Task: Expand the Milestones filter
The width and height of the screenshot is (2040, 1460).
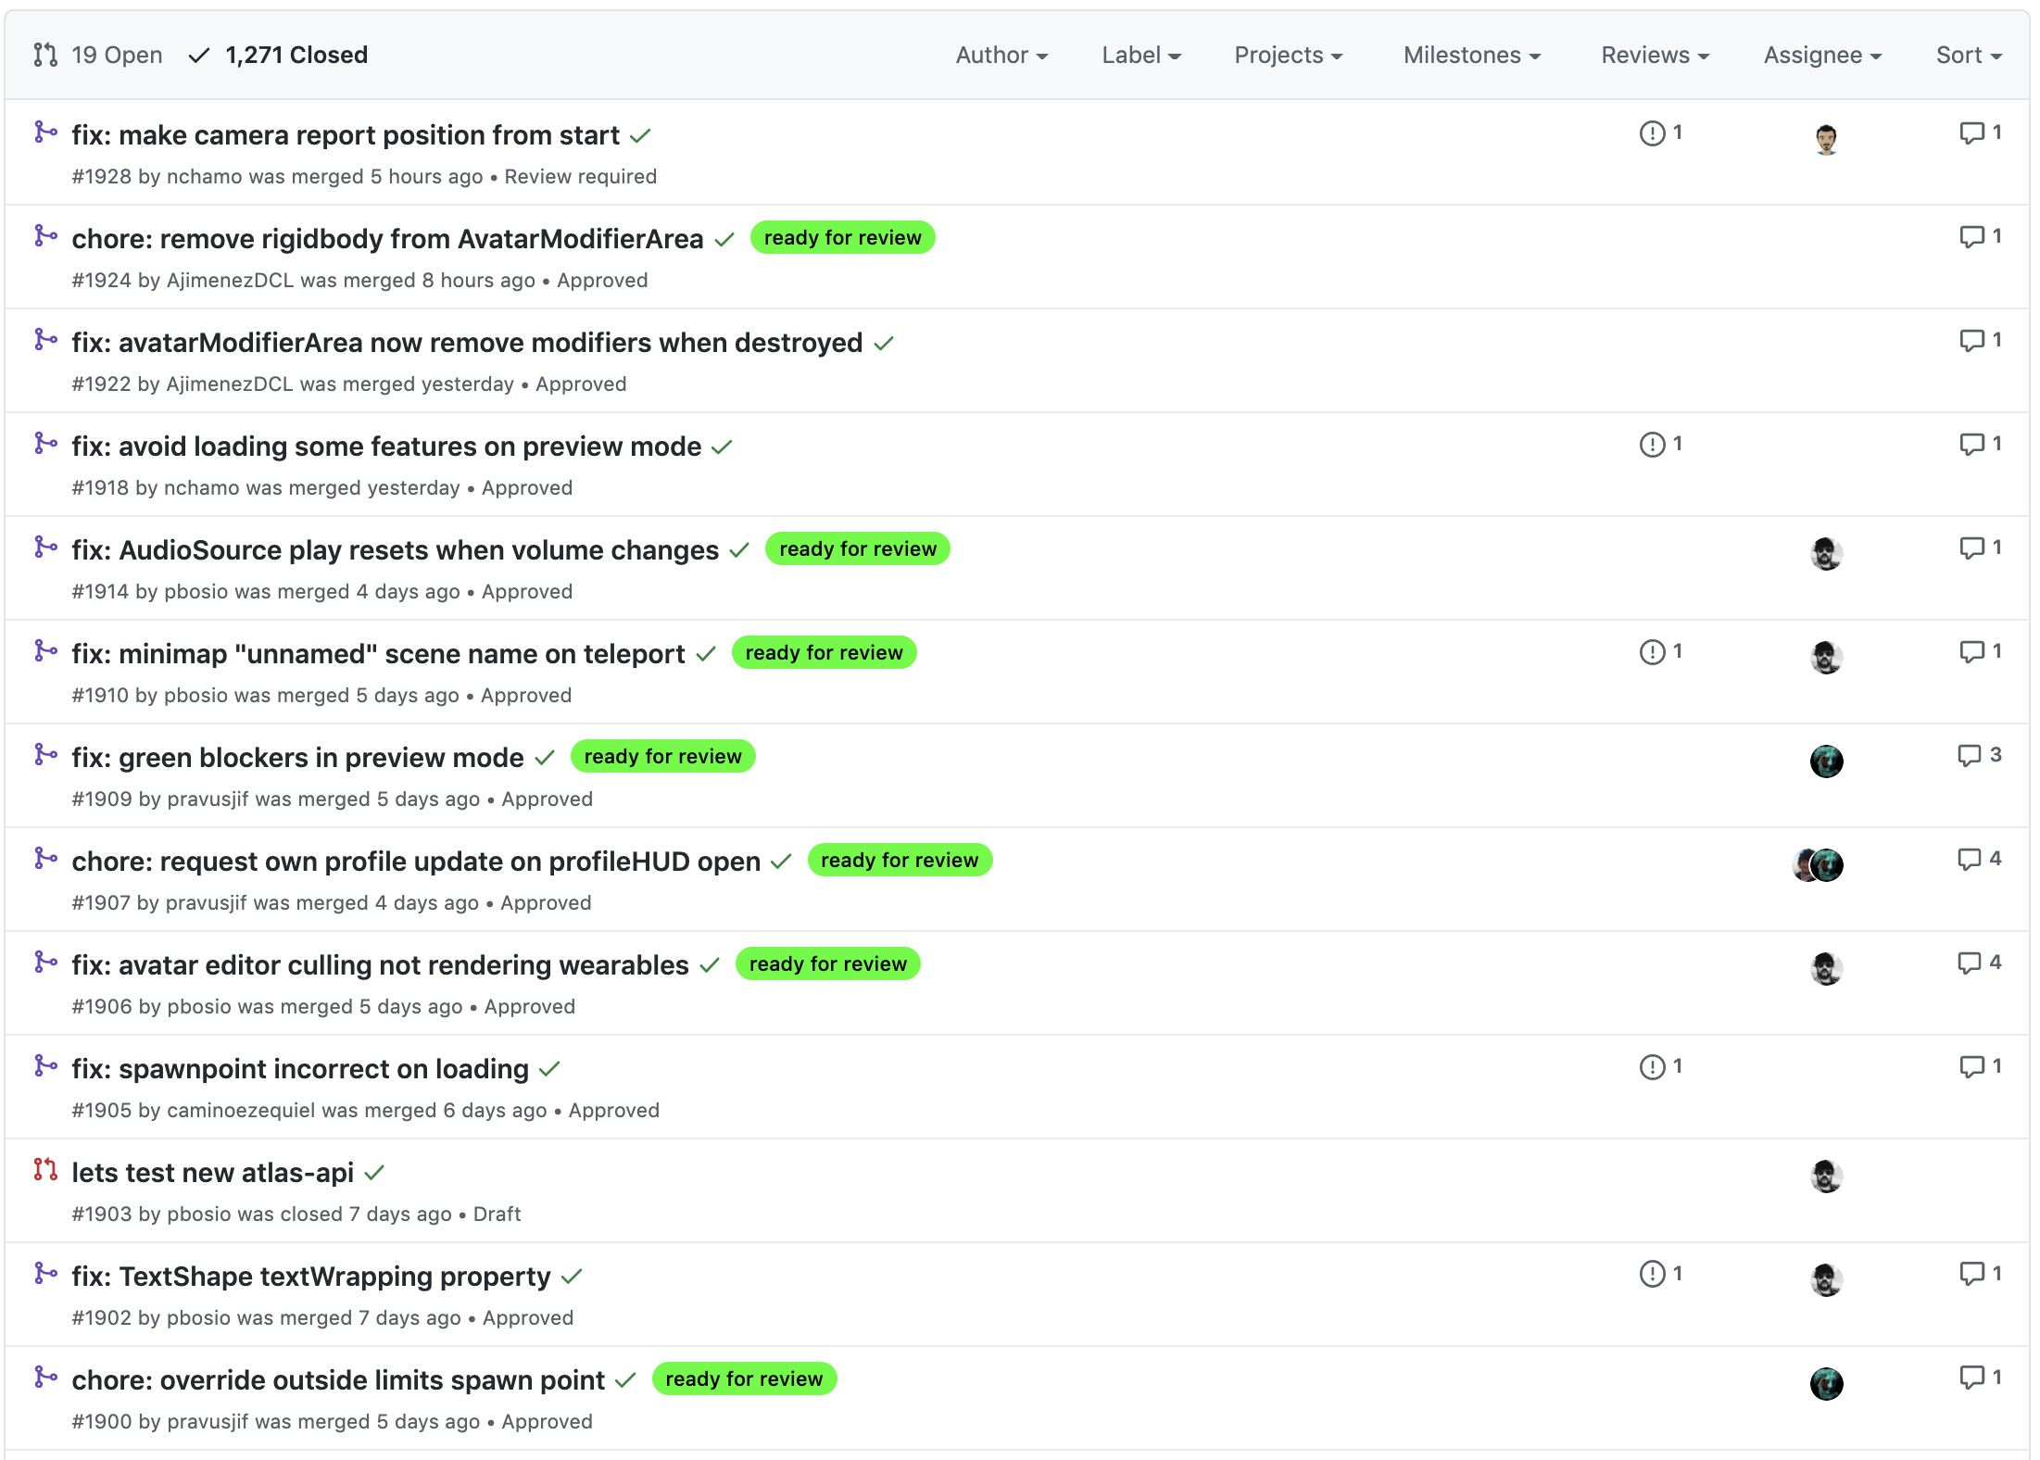Action: tap(1471, 56)
